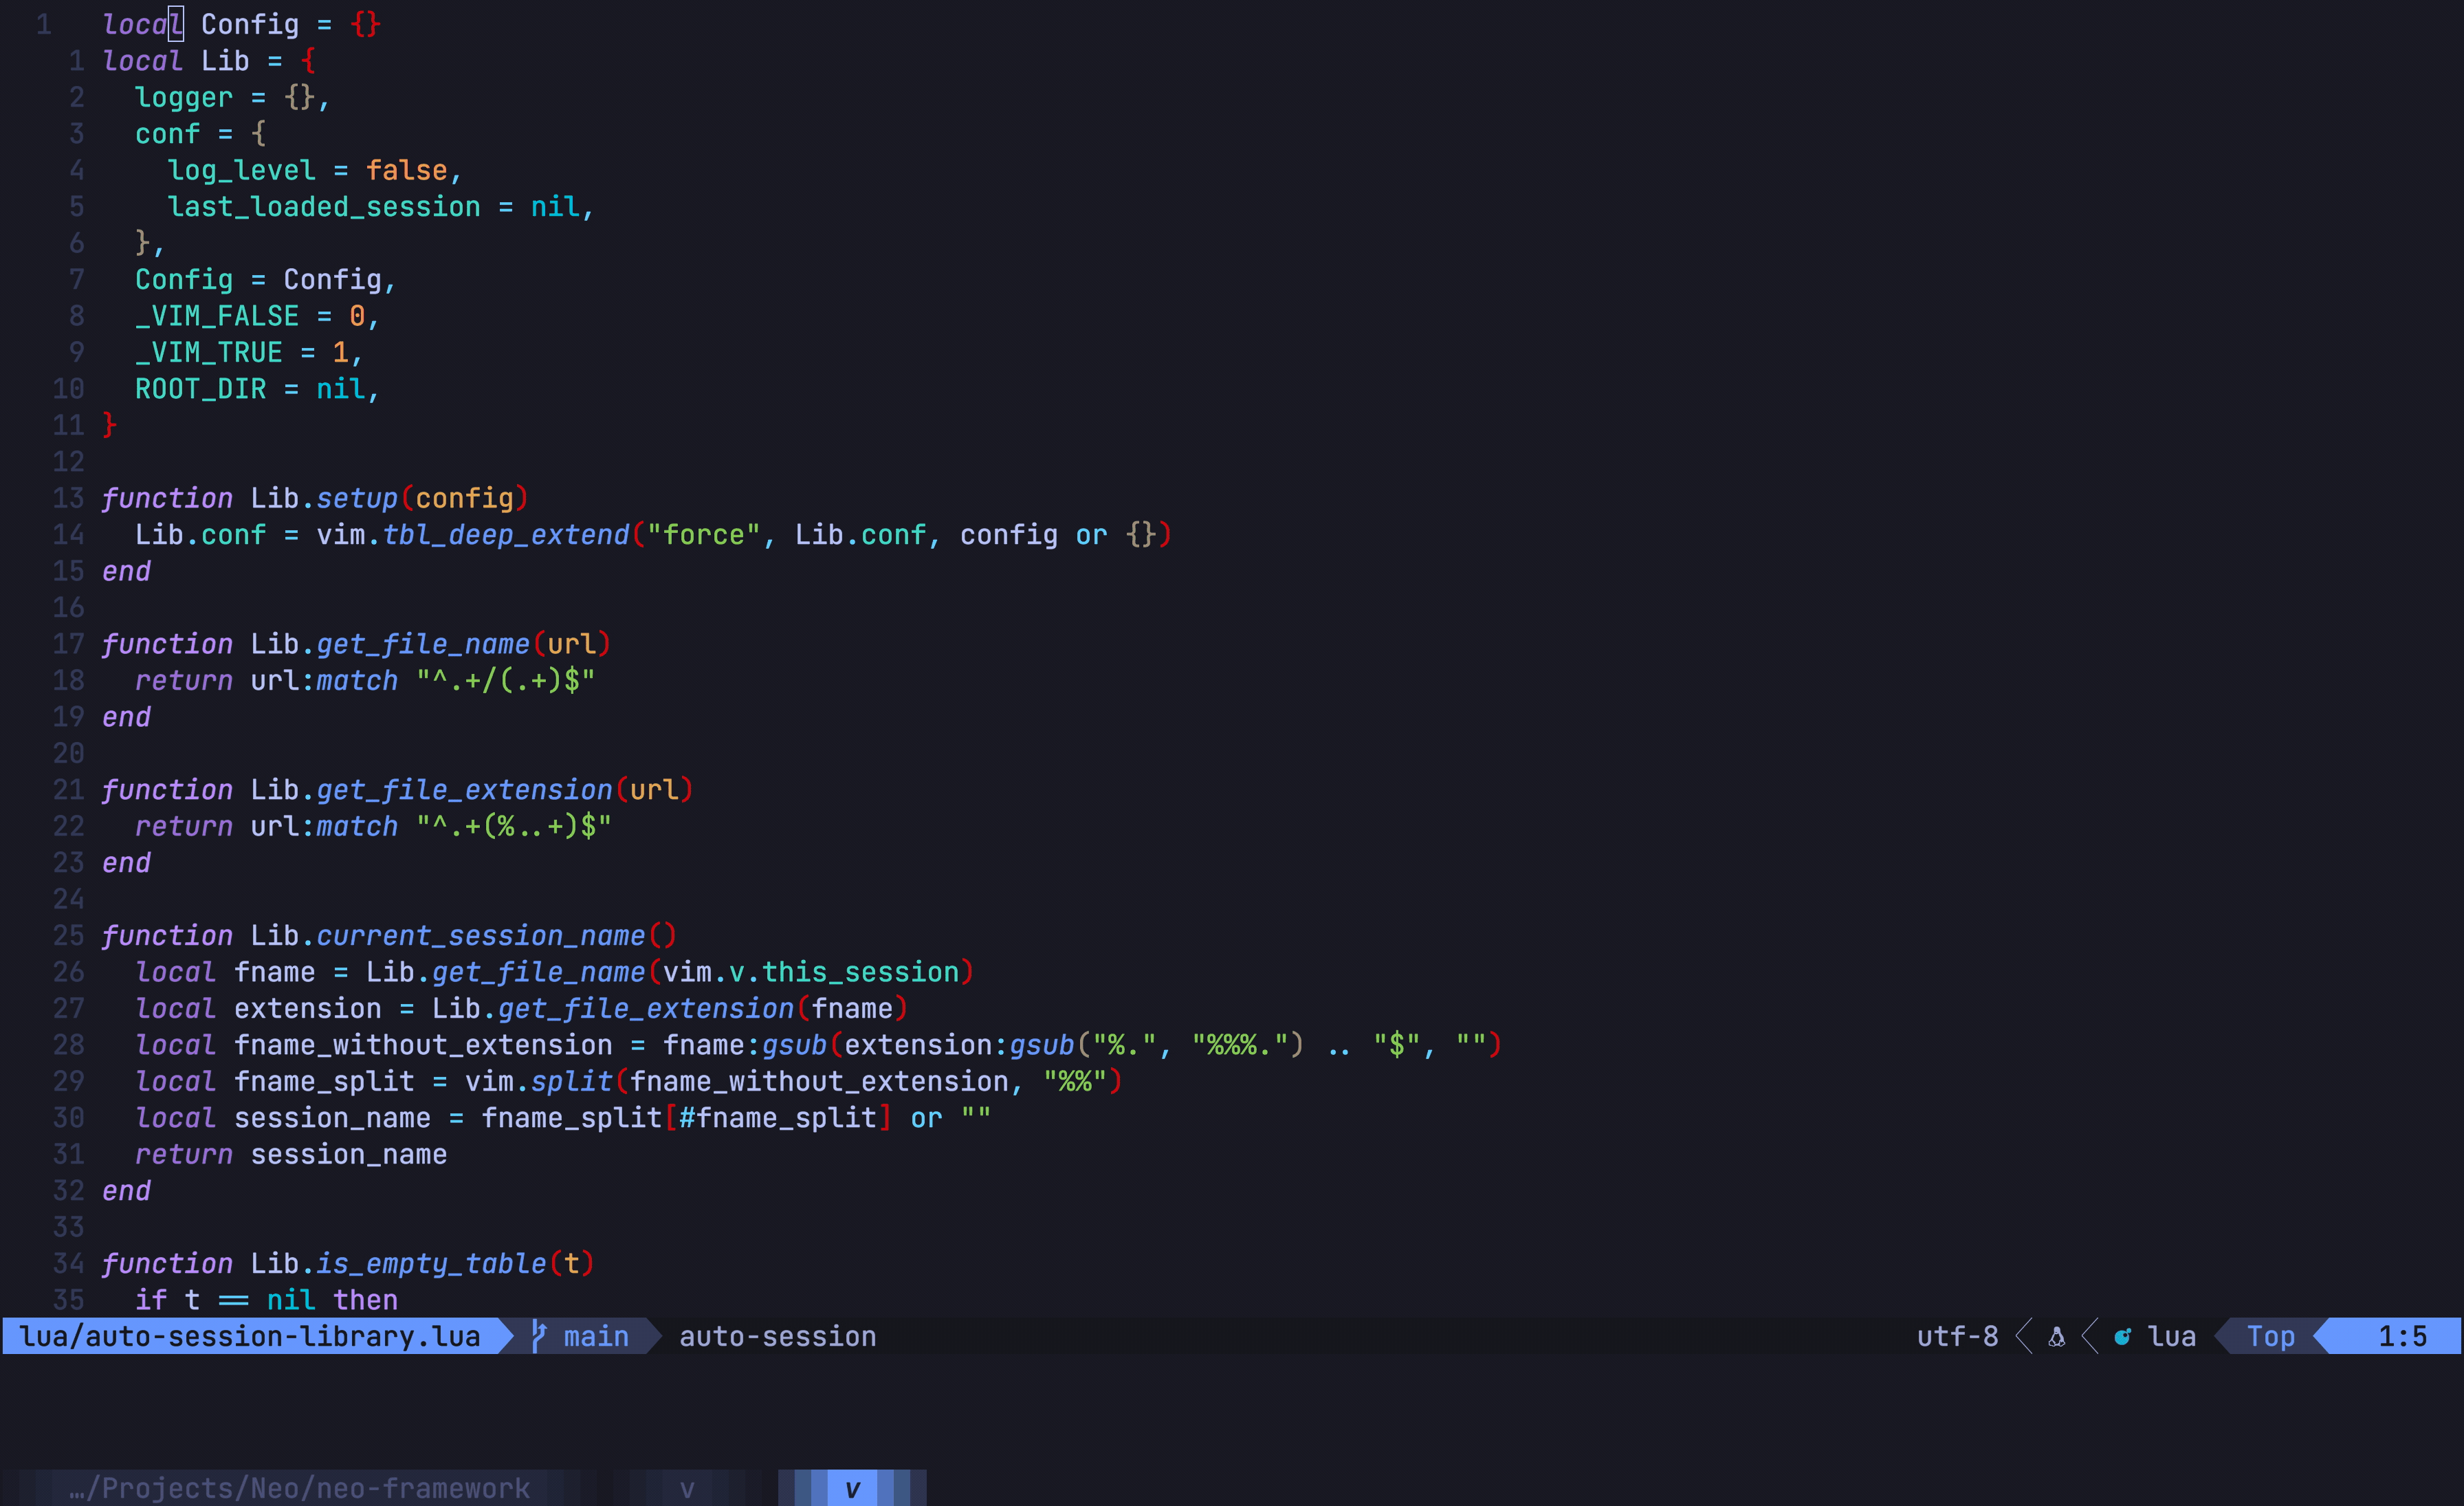Click the chevron separator before Lua icon
The width and height of the screenshot is (2464, 1506).
coord(2090,1337)
